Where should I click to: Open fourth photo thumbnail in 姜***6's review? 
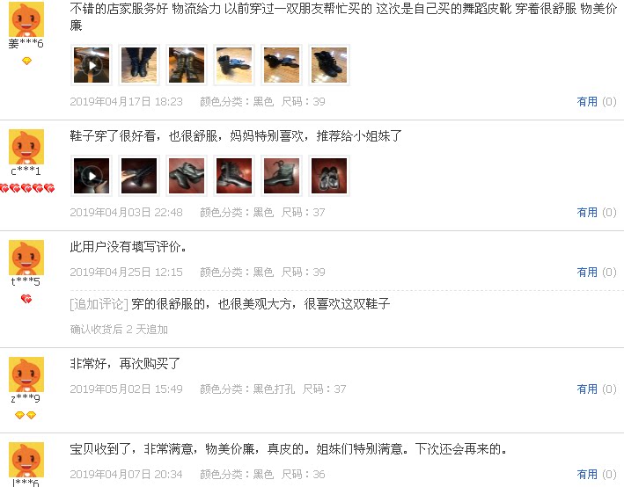[x=234, y=65]
